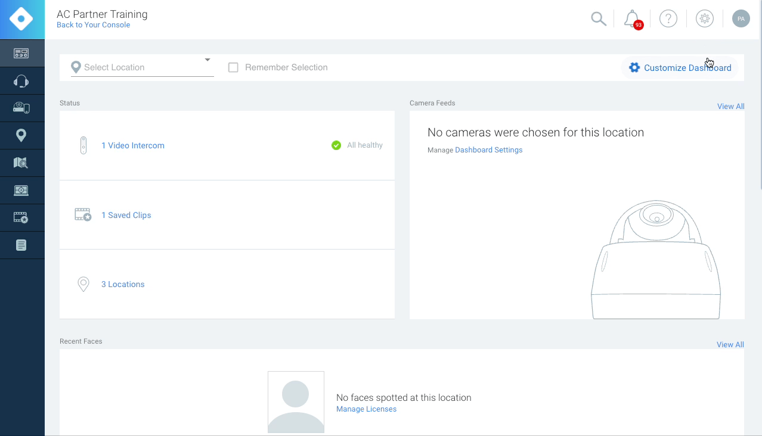Image resolution: width=762 pixels, height=436 pixels.
Task: Click the search magnifier in the header
Action: [x=598, y=19]
